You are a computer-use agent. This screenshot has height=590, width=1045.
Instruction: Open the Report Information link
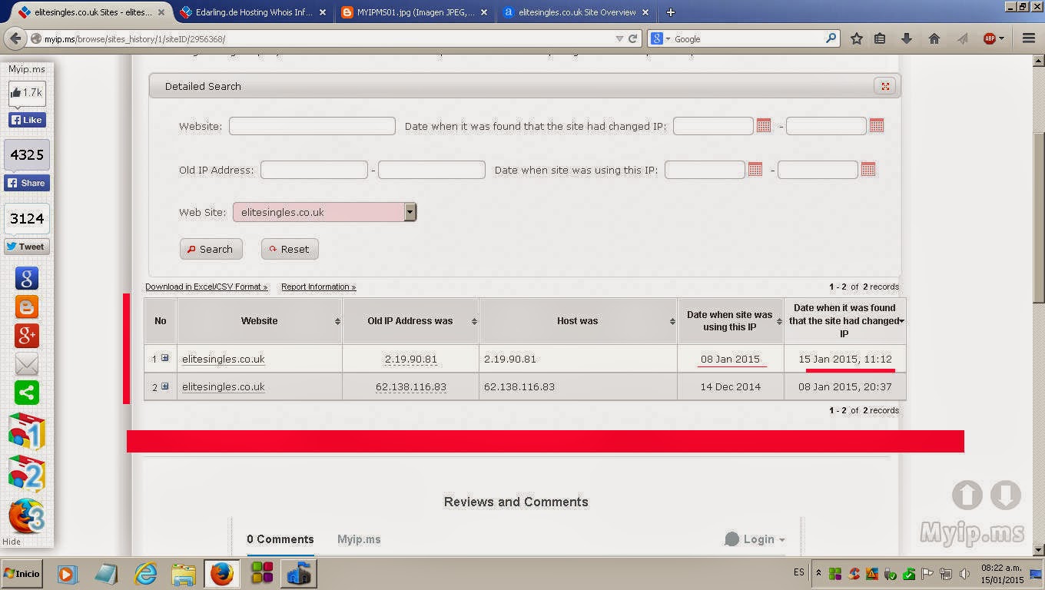(x=318, y=287)
